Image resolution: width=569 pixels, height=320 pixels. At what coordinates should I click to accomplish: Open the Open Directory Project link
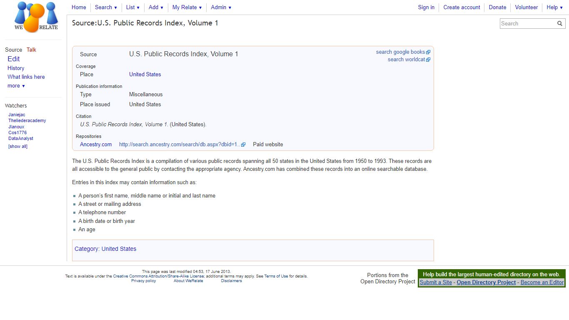coord(486,282)
